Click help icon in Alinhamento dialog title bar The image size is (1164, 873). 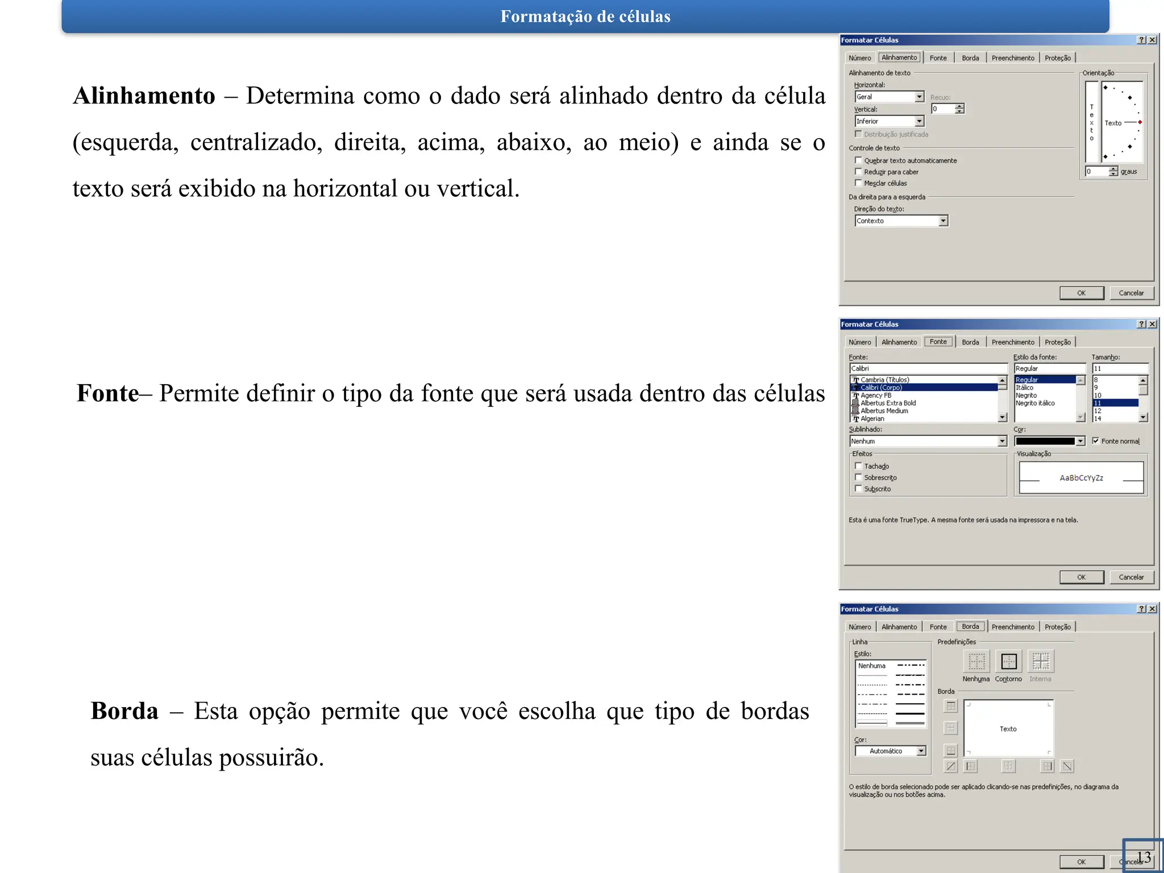(1141, 40)
